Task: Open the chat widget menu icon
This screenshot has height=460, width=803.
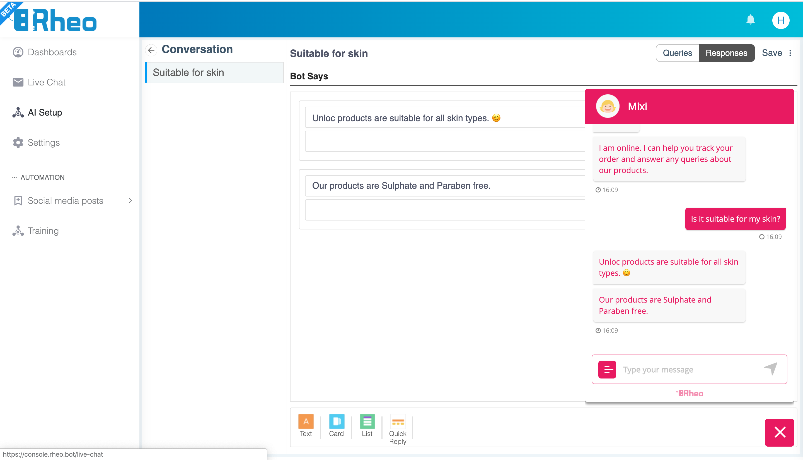Action: [x=607, y=369]
